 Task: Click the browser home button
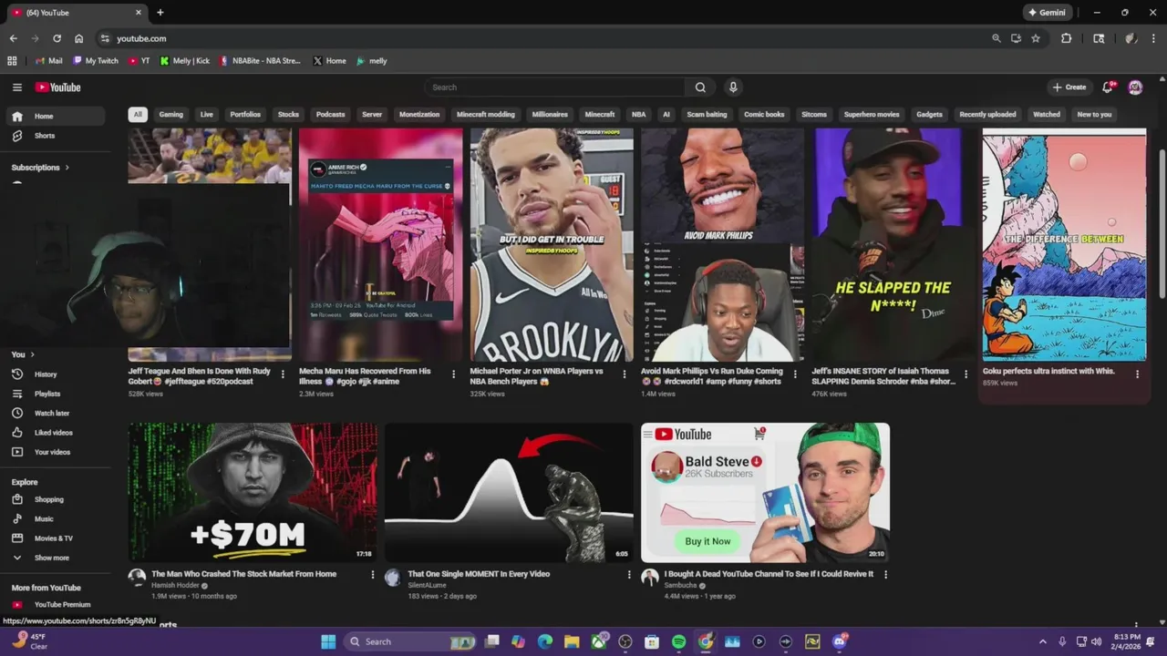79,38
